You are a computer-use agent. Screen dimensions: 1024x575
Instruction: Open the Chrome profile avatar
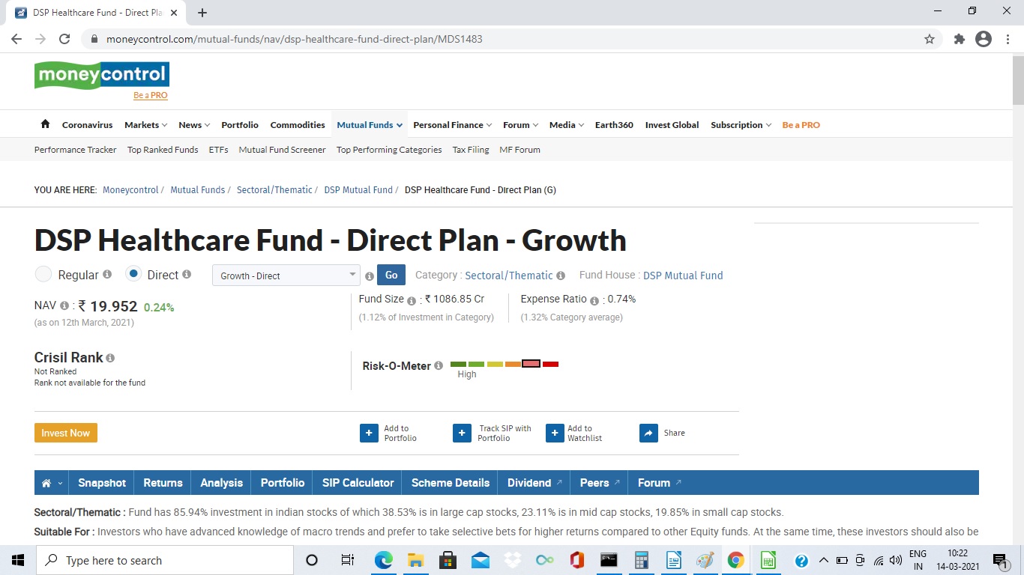984,39
